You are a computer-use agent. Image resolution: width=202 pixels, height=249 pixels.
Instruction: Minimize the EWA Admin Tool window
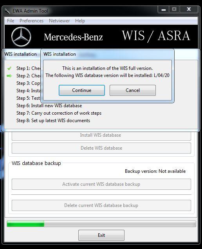pyautogui.click(x=163, y=9)
